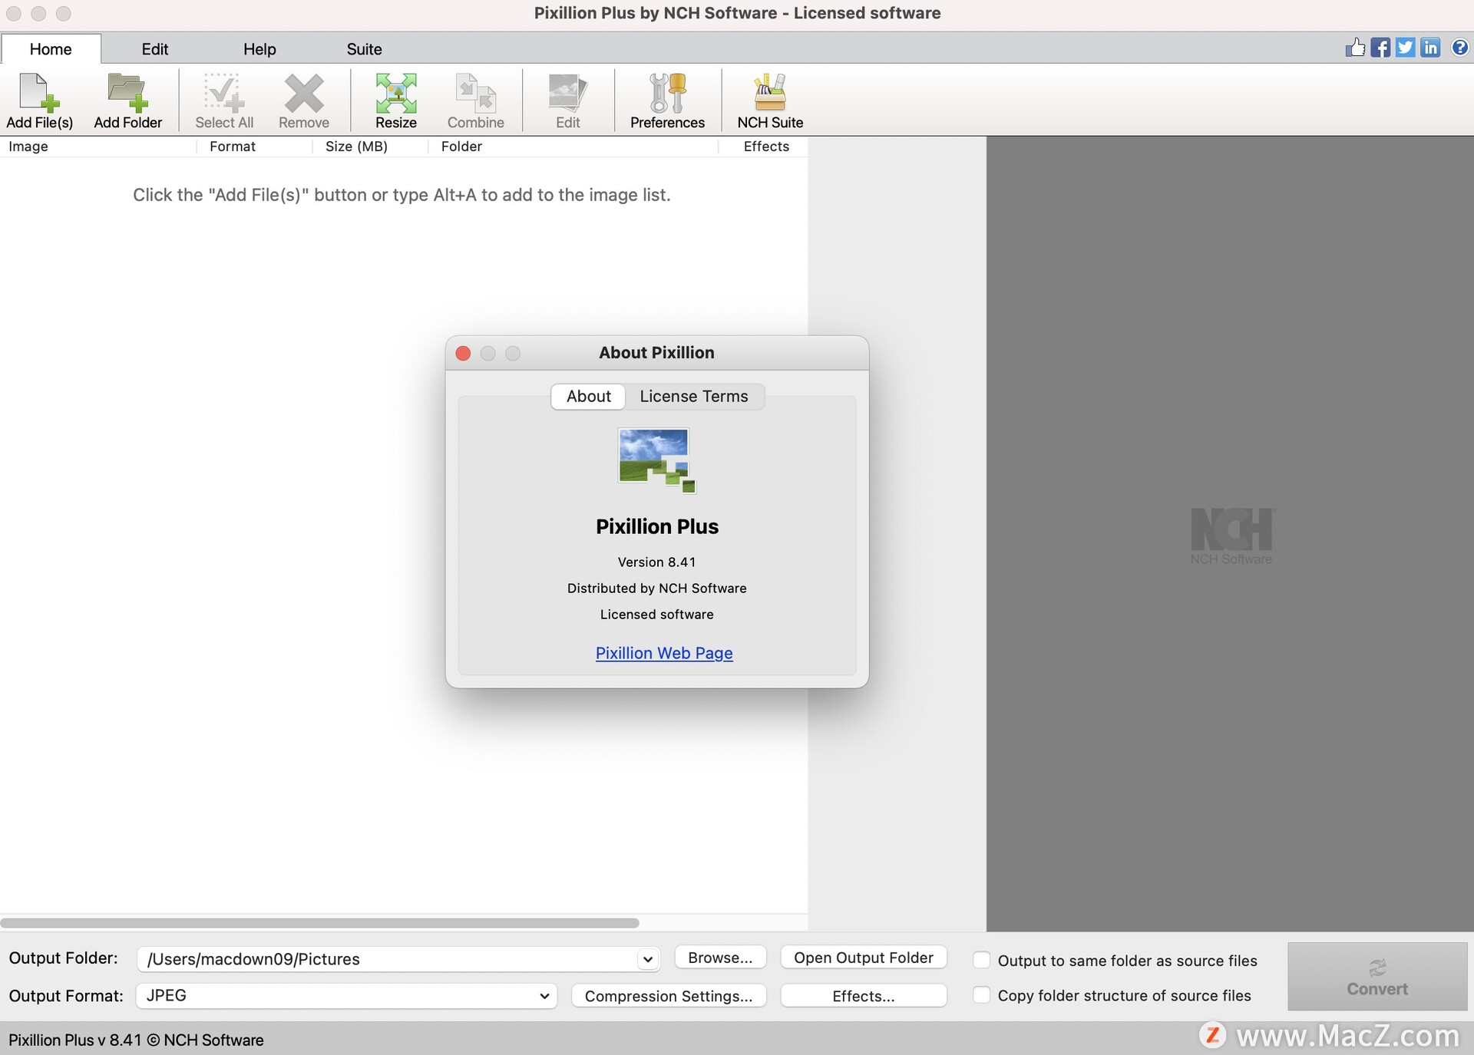The height and width of the screenshot is (1055, 1474).
Task: Open the Resize tool
Action: (x=396, y=101)
